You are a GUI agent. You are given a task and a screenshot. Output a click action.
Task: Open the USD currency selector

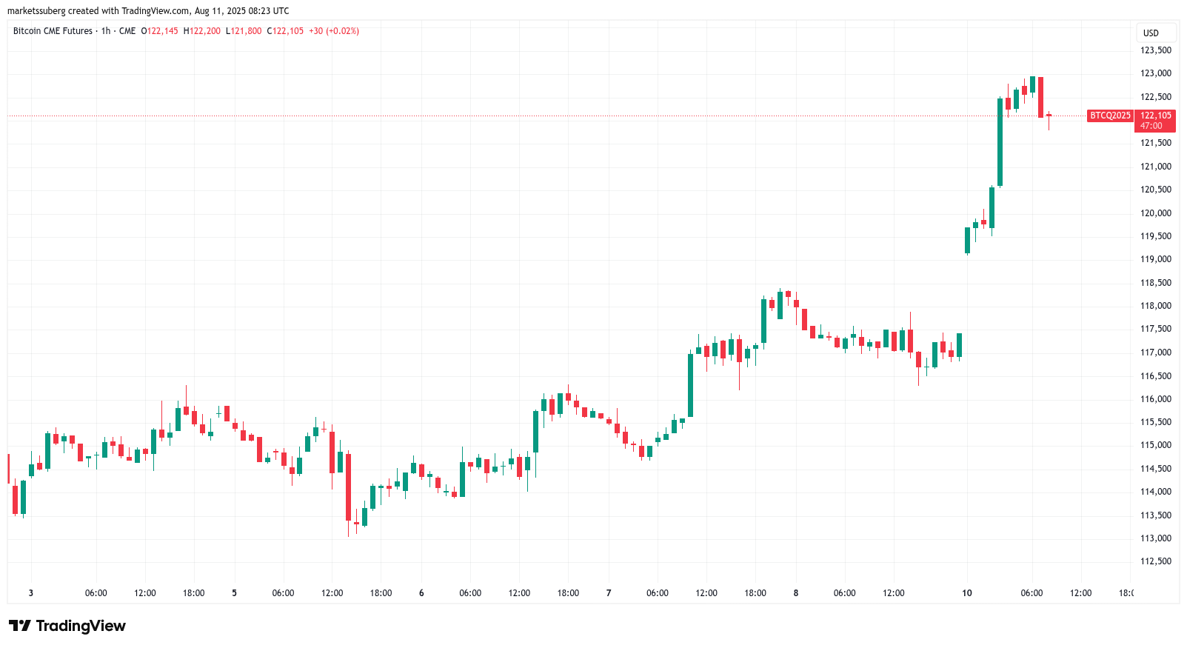click(1151, 33)
